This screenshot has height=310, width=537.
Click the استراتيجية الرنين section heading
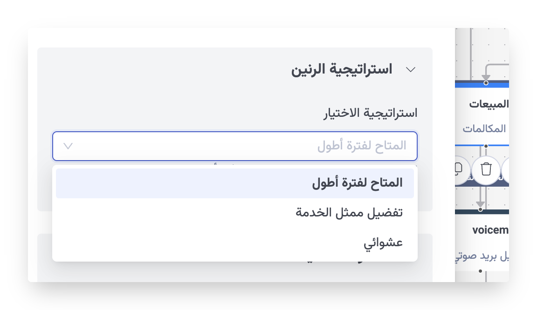point(342,70)
